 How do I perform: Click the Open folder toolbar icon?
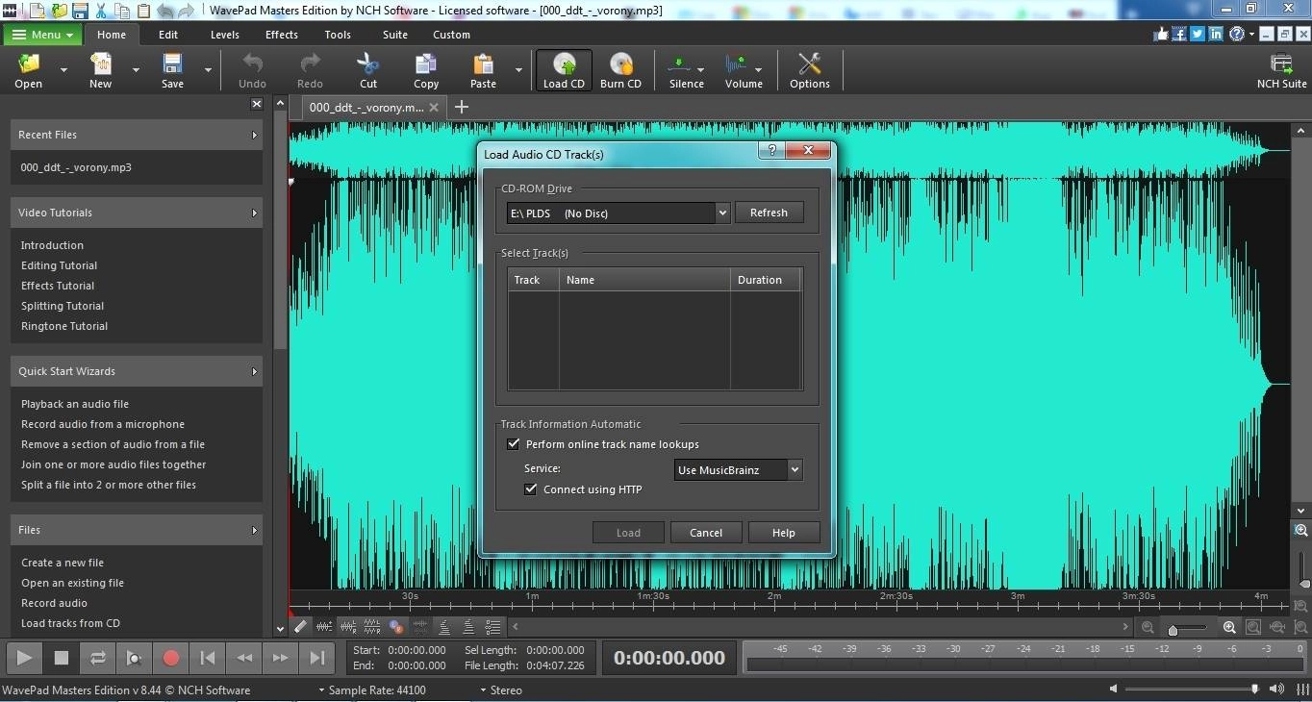tap(29, 64)
